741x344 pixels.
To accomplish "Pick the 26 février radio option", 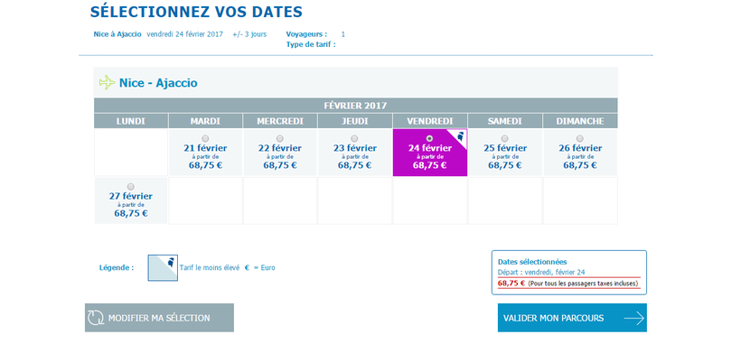I will click(x=580, y=139).
